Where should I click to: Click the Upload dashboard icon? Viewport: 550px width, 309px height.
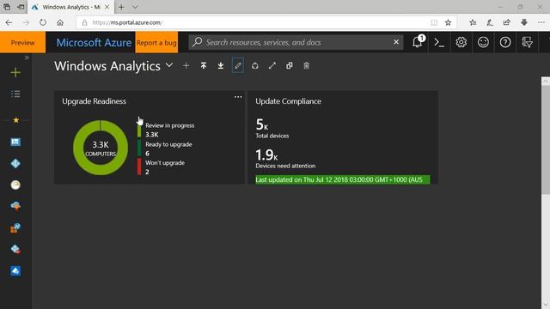pos(204,65)
